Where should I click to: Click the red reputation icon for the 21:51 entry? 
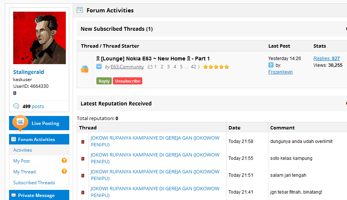[x=83, y=176]
